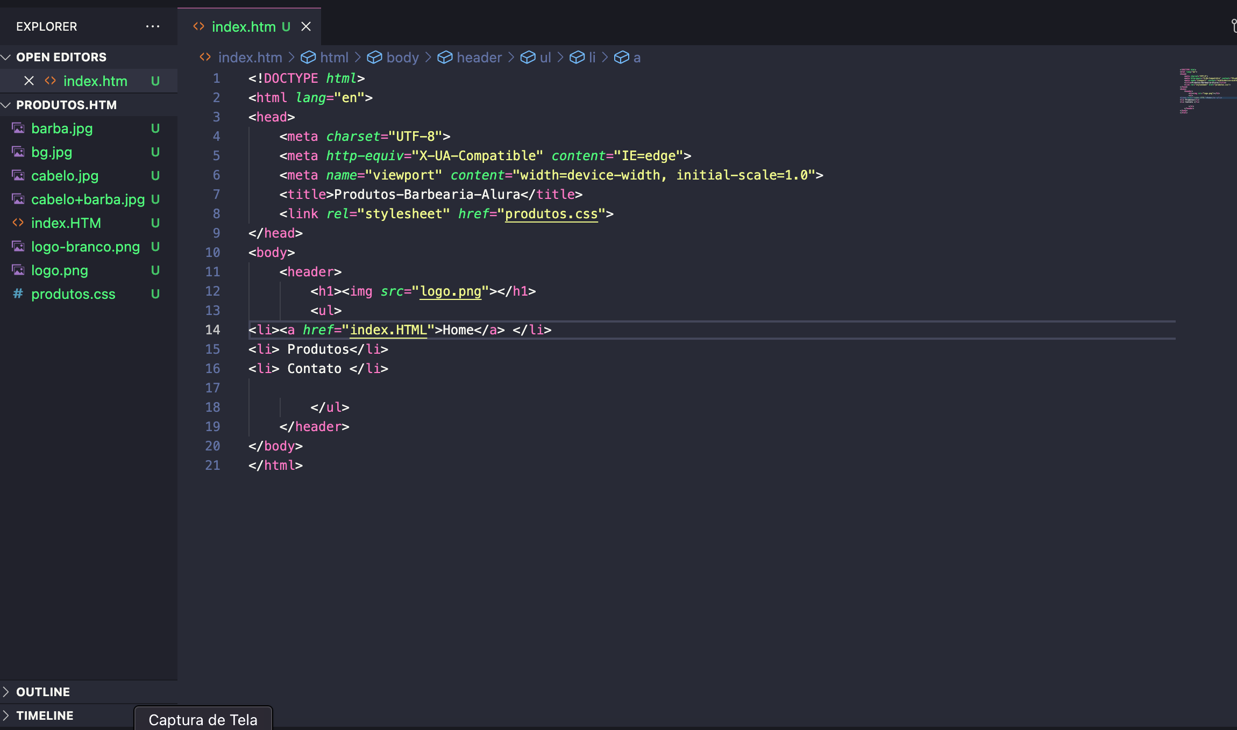Select index.htm in the breadcrumb path

pyautogui.click(x=250, y=58)
